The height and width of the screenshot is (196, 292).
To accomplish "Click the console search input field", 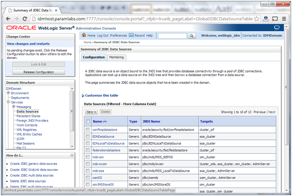I will 173,36.
